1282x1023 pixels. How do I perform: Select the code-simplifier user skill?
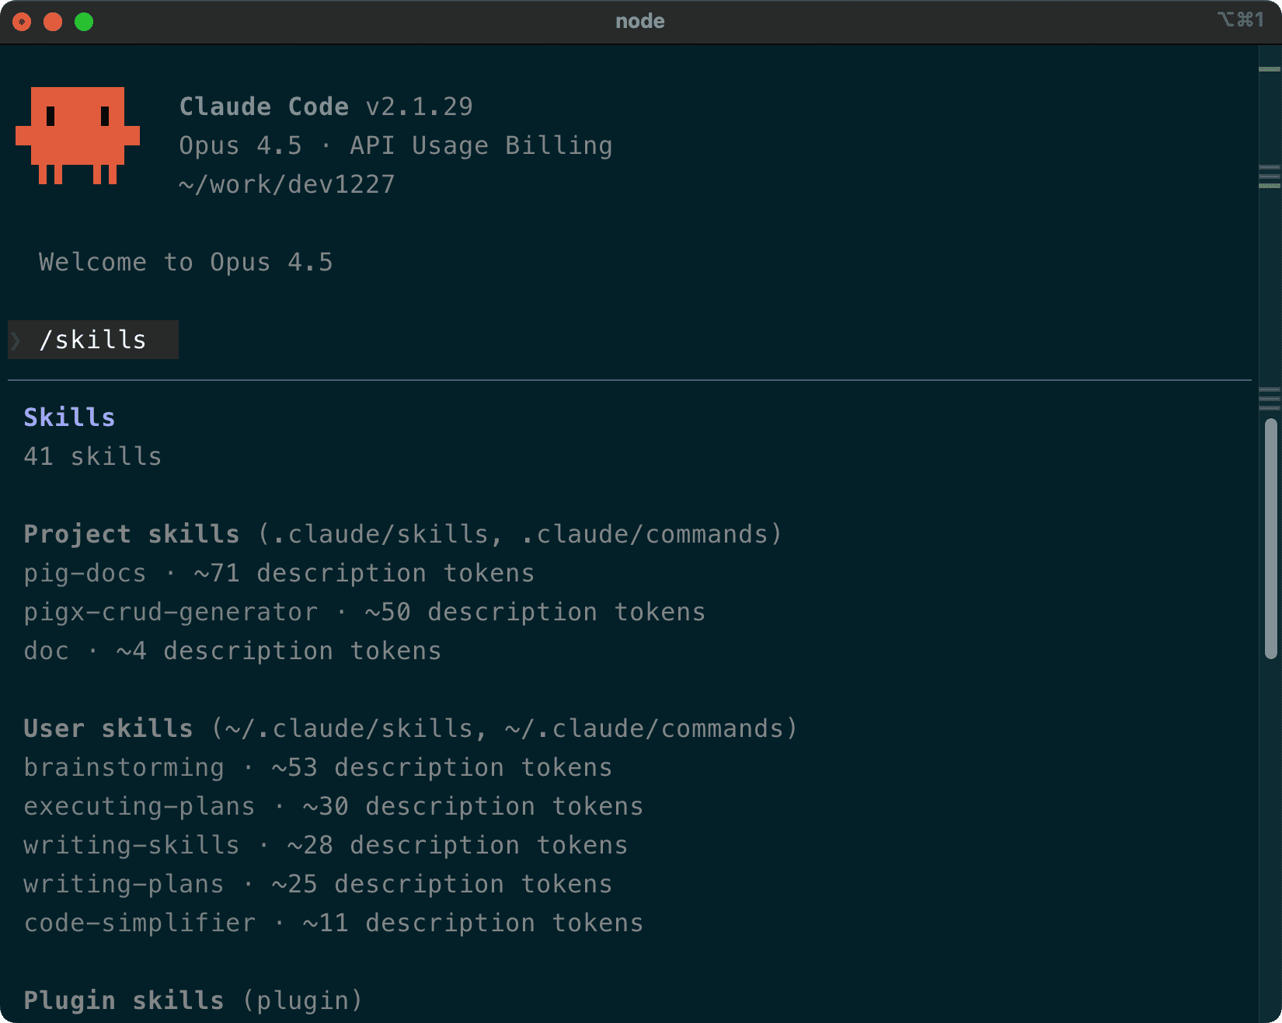(x=140, y=923)
